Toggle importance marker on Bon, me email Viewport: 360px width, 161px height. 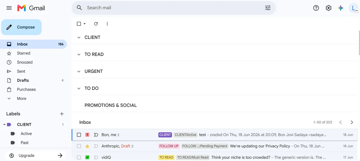(96, 135)
